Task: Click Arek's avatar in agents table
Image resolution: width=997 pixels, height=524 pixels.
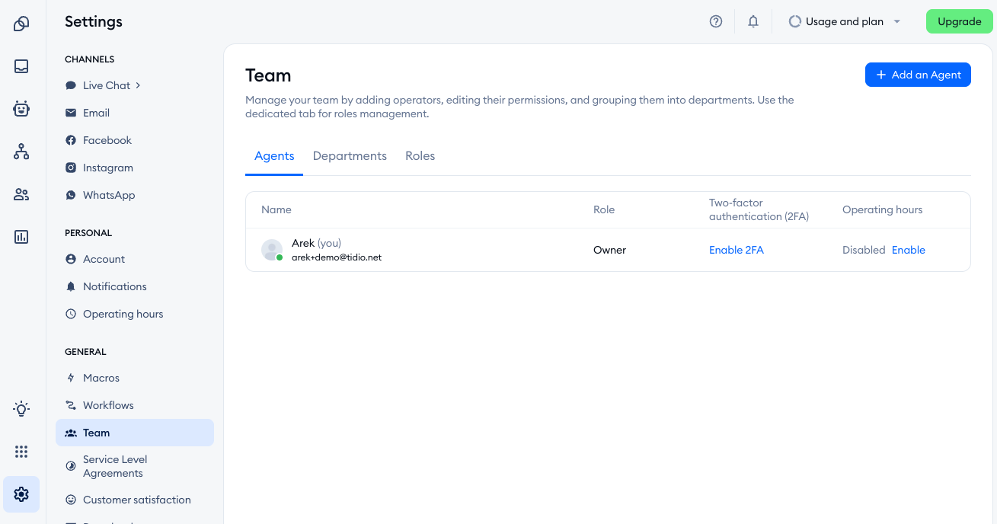Action: point(272,250)
